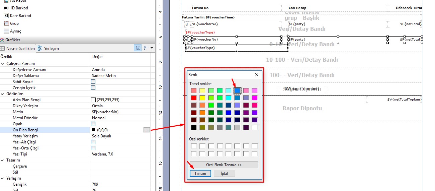
Task: Pick the highlighted blue basic color swatch
Action: point(237,90)
